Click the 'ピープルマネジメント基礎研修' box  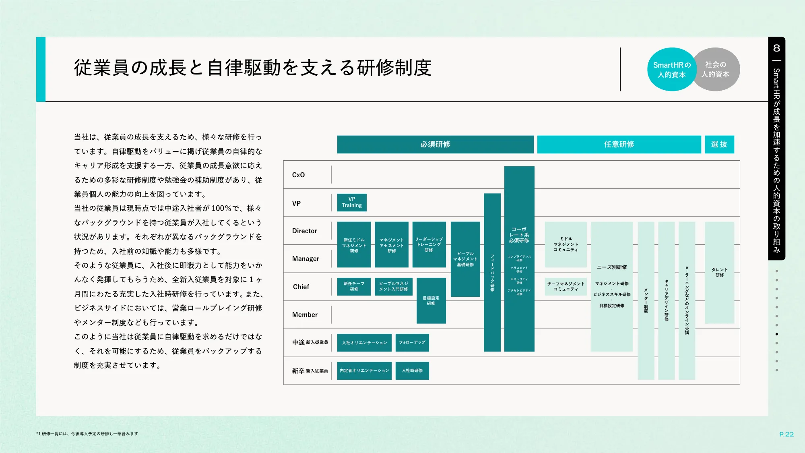(465, 259)
